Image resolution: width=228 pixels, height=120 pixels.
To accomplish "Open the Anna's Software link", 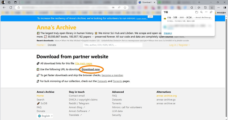I will (x=79, y=111).
